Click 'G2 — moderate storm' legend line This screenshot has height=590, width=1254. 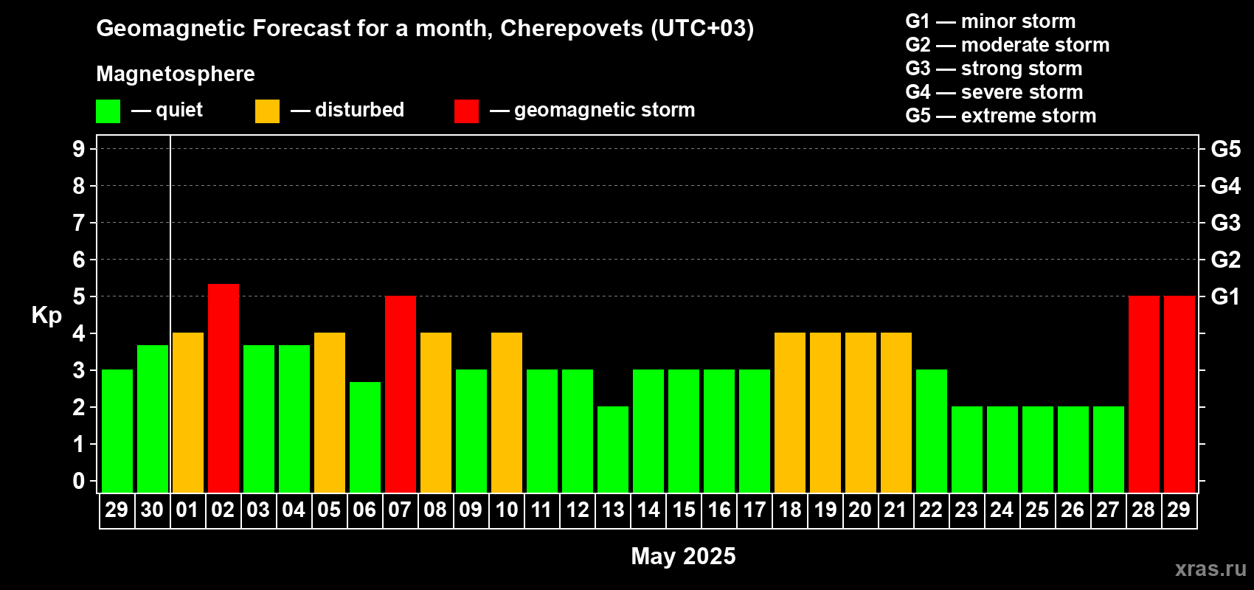point(1008,45)
